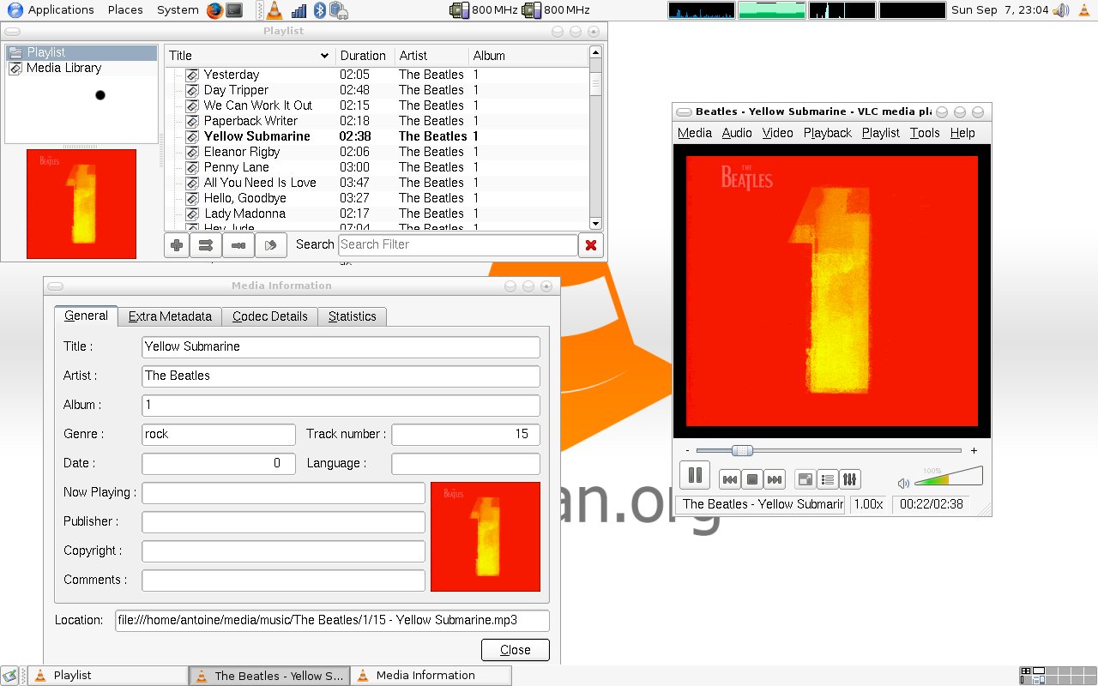
Task: Skip to next track
Action: (774, 480)
